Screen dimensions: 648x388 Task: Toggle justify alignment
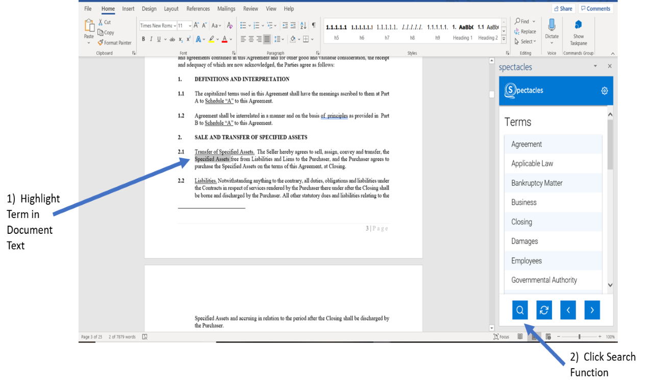267,39
